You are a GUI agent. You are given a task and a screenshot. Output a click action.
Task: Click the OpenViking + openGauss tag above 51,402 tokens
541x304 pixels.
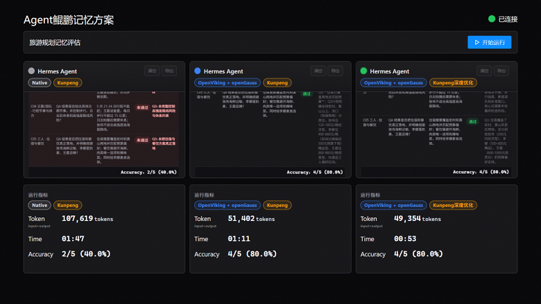(x=227, y=205)
